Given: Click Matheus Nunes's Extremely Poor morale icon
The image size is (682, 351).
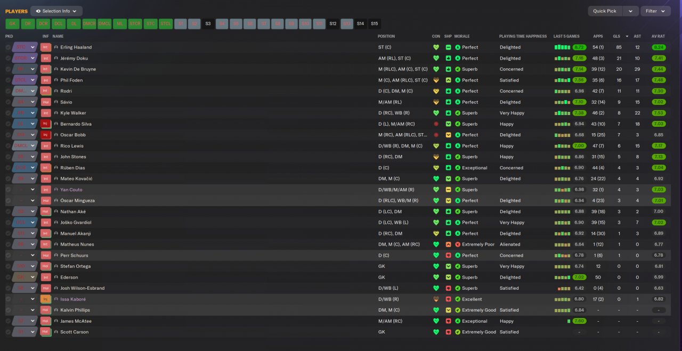Looking at the screenshot, I should [458, 244].
